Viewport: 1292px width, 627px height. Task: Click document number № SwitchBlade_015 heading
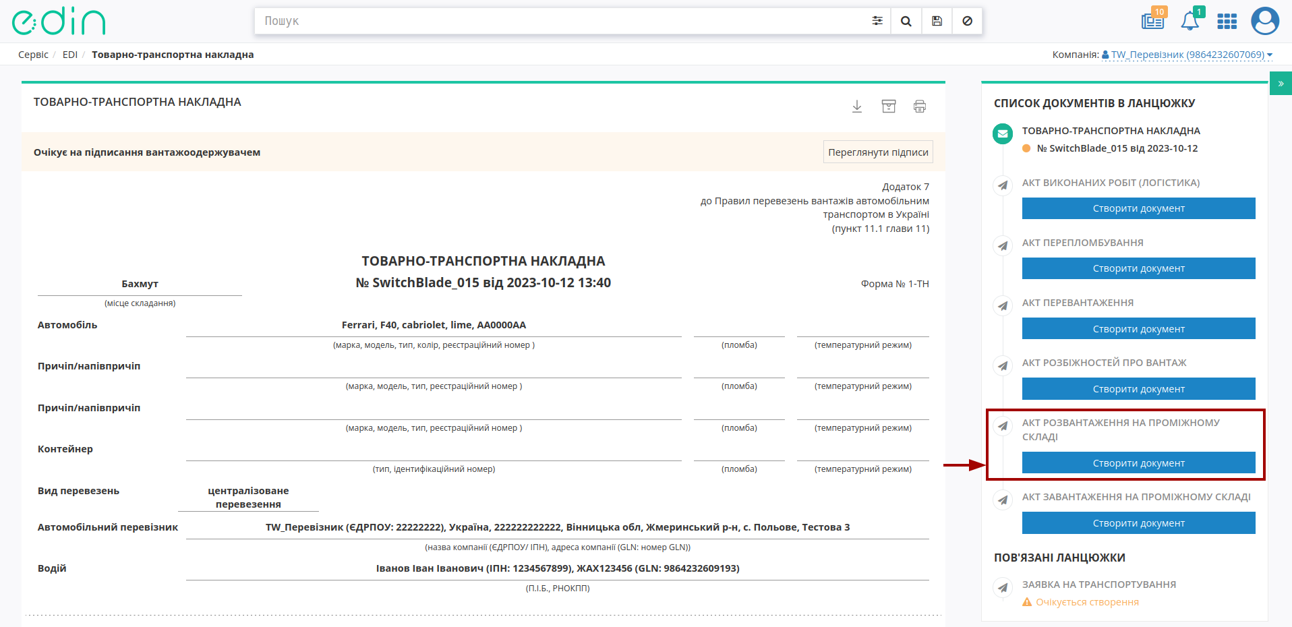click(483, 282)
